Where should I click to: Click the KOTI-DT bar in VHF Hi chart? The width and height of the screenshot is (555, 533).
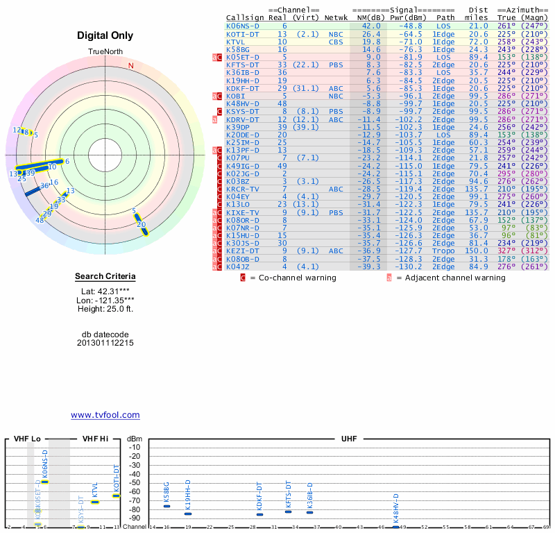(x=116, y=496)
